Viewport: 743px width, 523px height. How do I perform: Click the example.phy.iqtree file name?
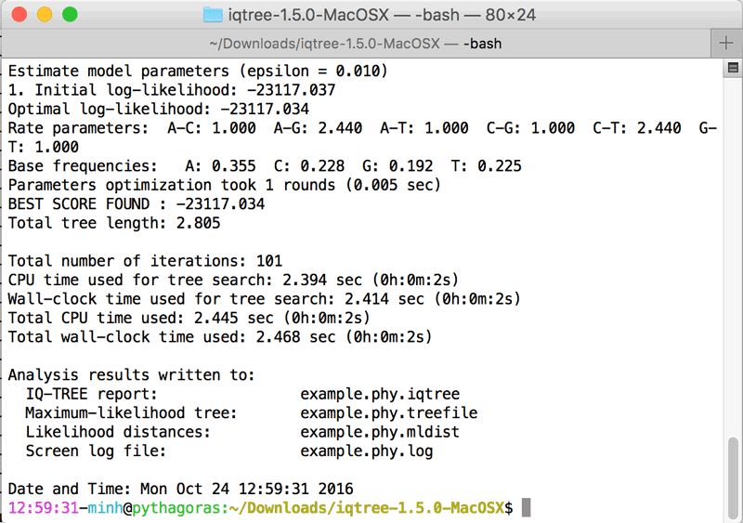point(380,394)
